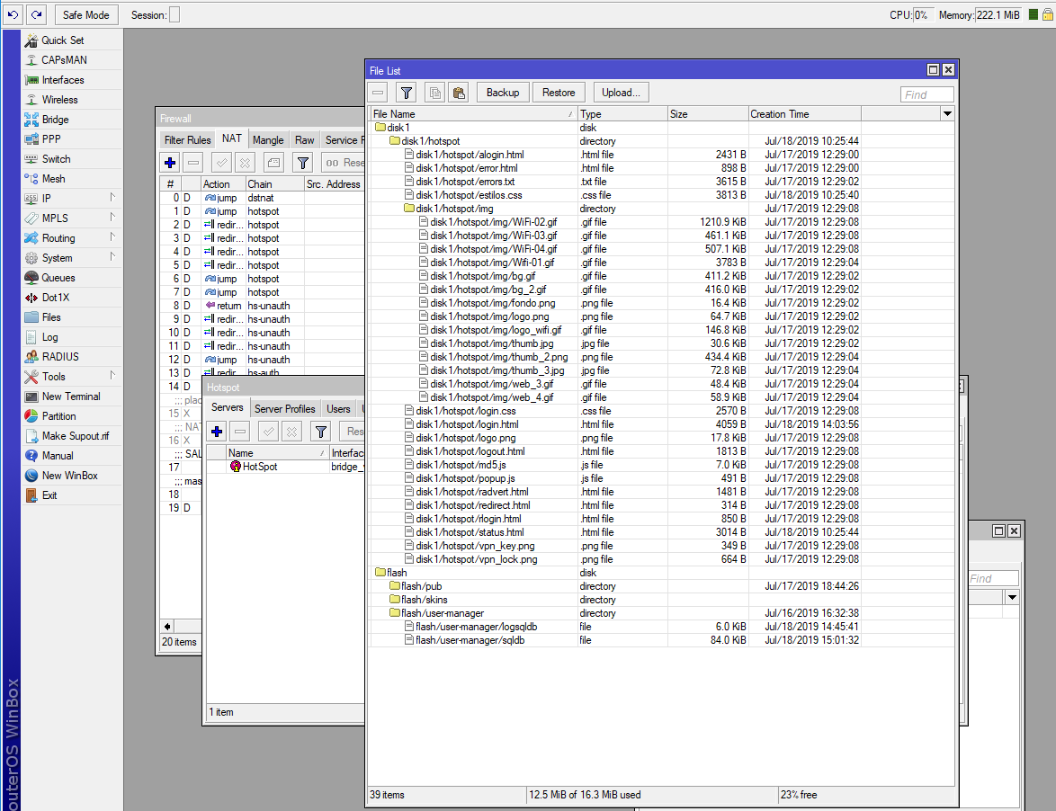Add a new NAT rule with plus icon
The image size is (1056, 811).
pos(169,163)
